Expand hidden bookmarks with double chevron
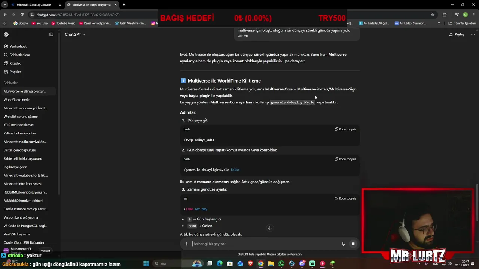Image resolution: width=479 pixels, height=269 pixels. click(439, 23)
